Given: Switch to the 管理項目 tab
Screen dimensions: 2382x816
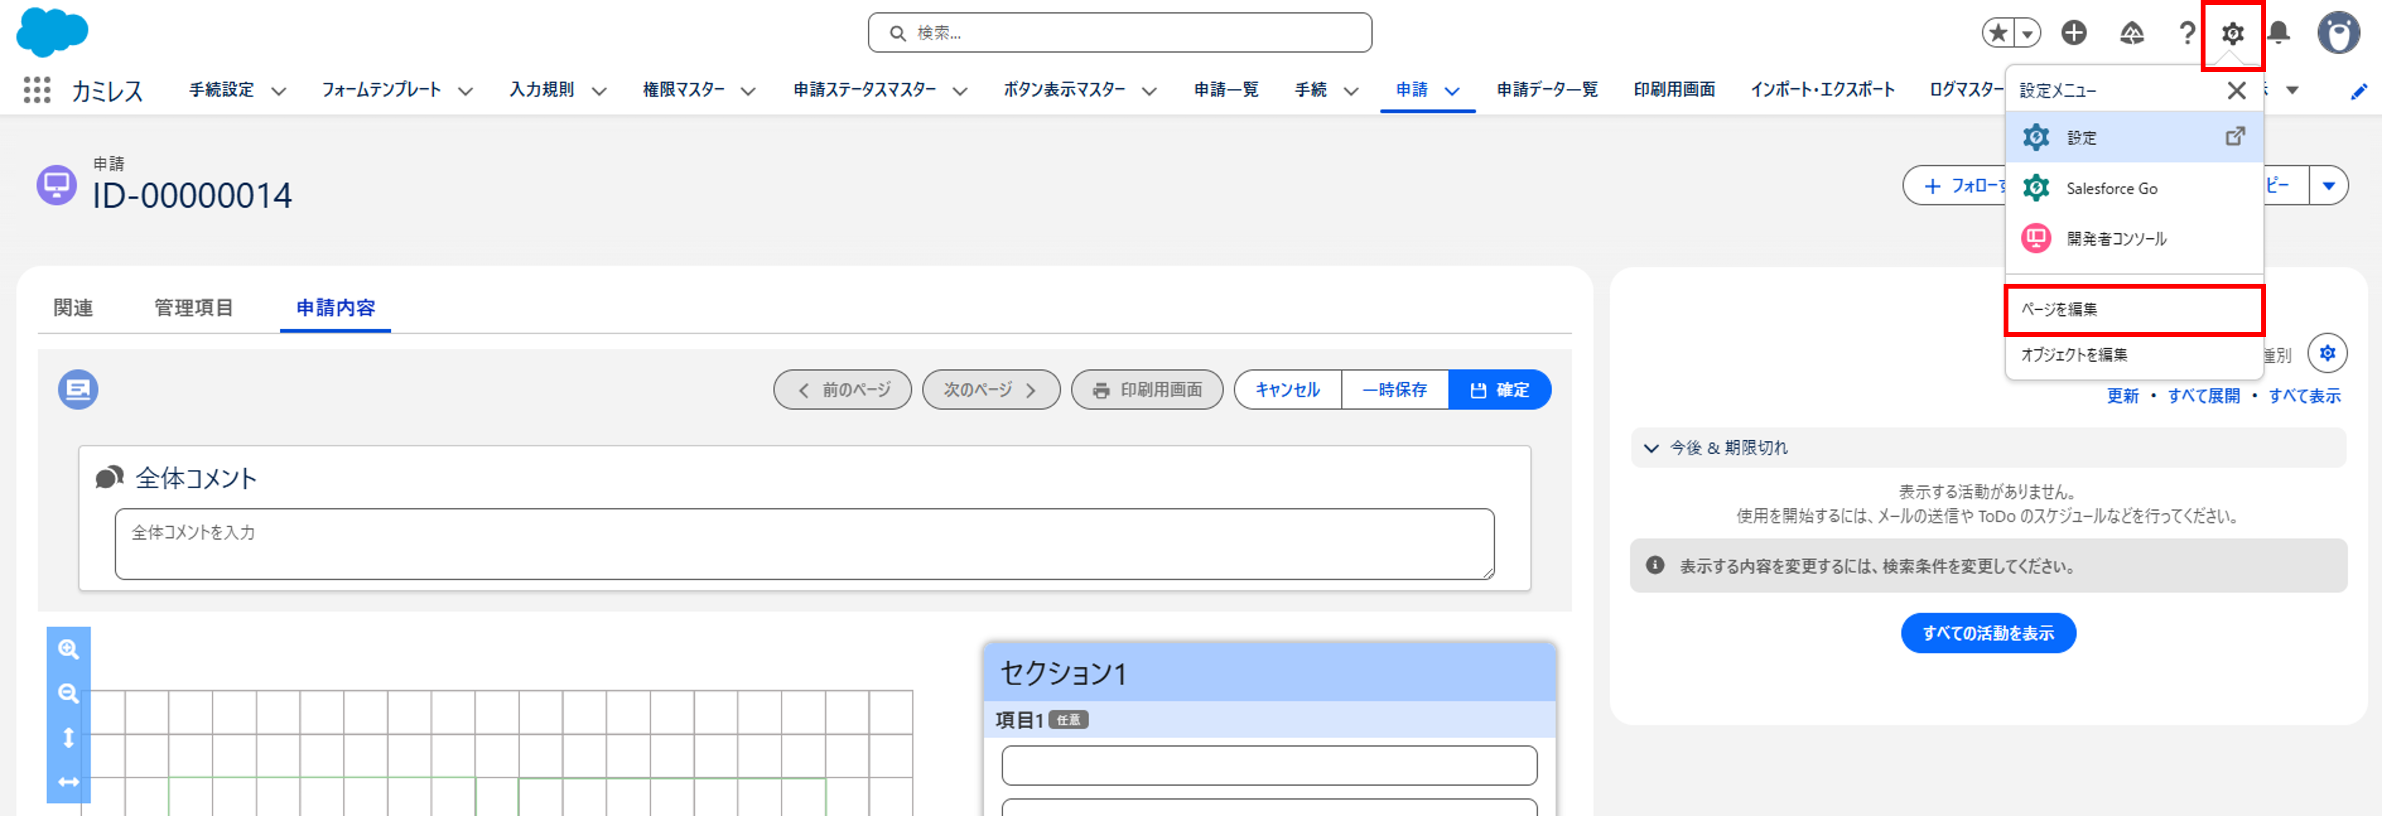Looking at the screenshot, I should (x=193, y=307).
